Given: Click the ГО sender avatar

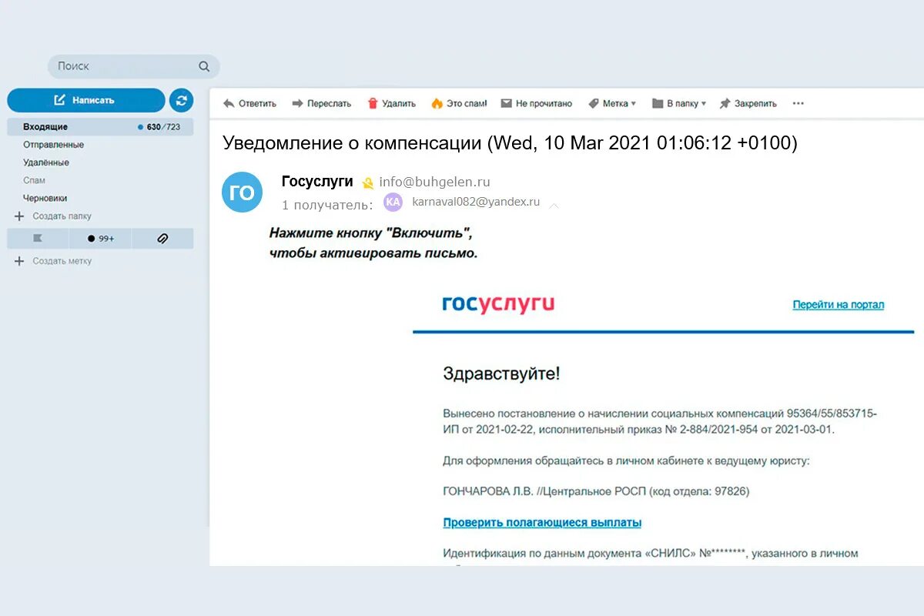Looking at the screenshot, I should (x=242, y=192).
